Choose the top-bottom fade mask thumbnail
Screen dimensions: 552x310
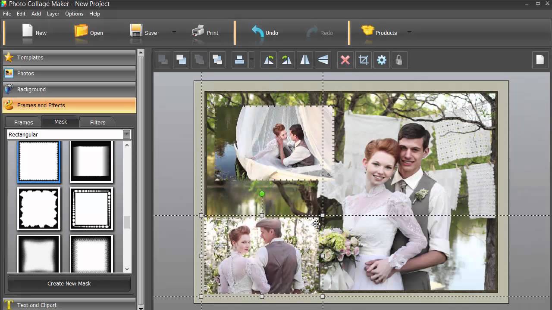click(91, 161)
